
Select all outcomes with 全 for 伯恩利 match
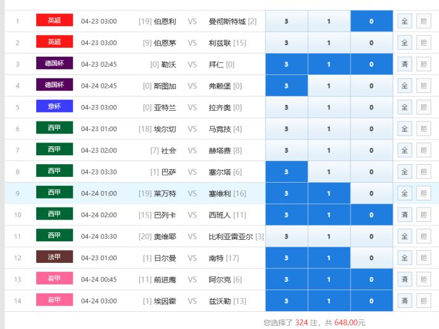pyautogui.click(x=404, y=21)
